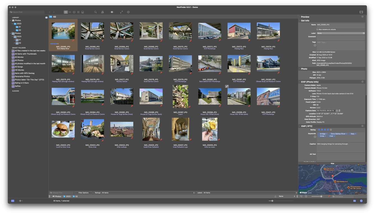Image resolution: width=375 pixels, height=214 pixels.
Task: Click the people icon in toolbar
Action: 102,12
